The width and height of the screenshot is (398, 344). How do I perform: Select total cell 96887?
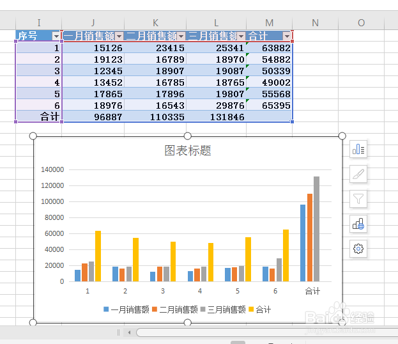point(93,116)
